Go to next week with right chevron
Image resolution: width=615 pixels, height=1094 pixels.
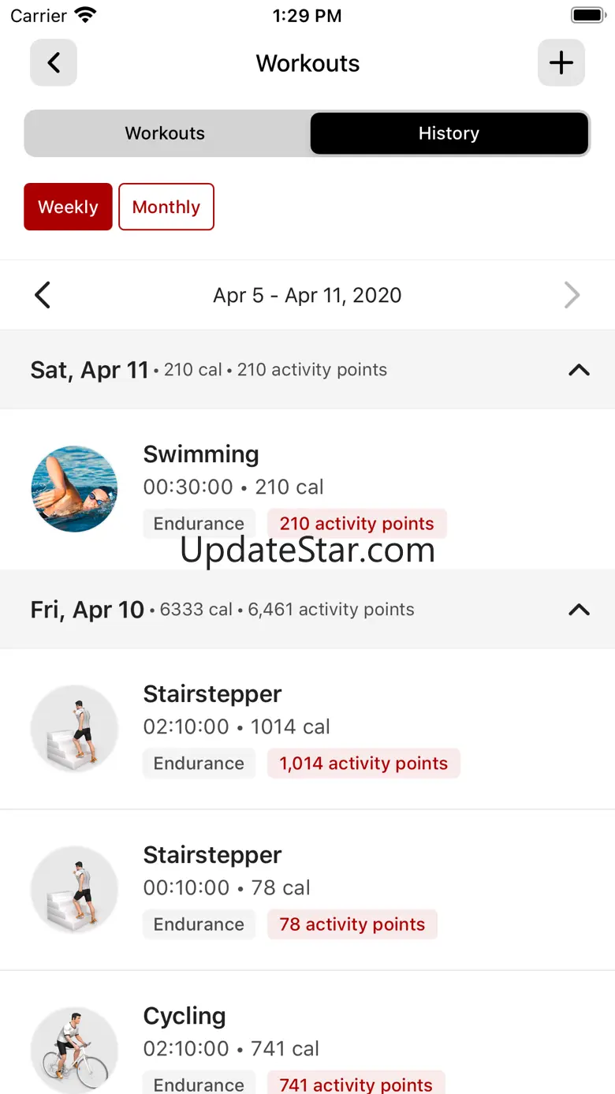(572, 296)
